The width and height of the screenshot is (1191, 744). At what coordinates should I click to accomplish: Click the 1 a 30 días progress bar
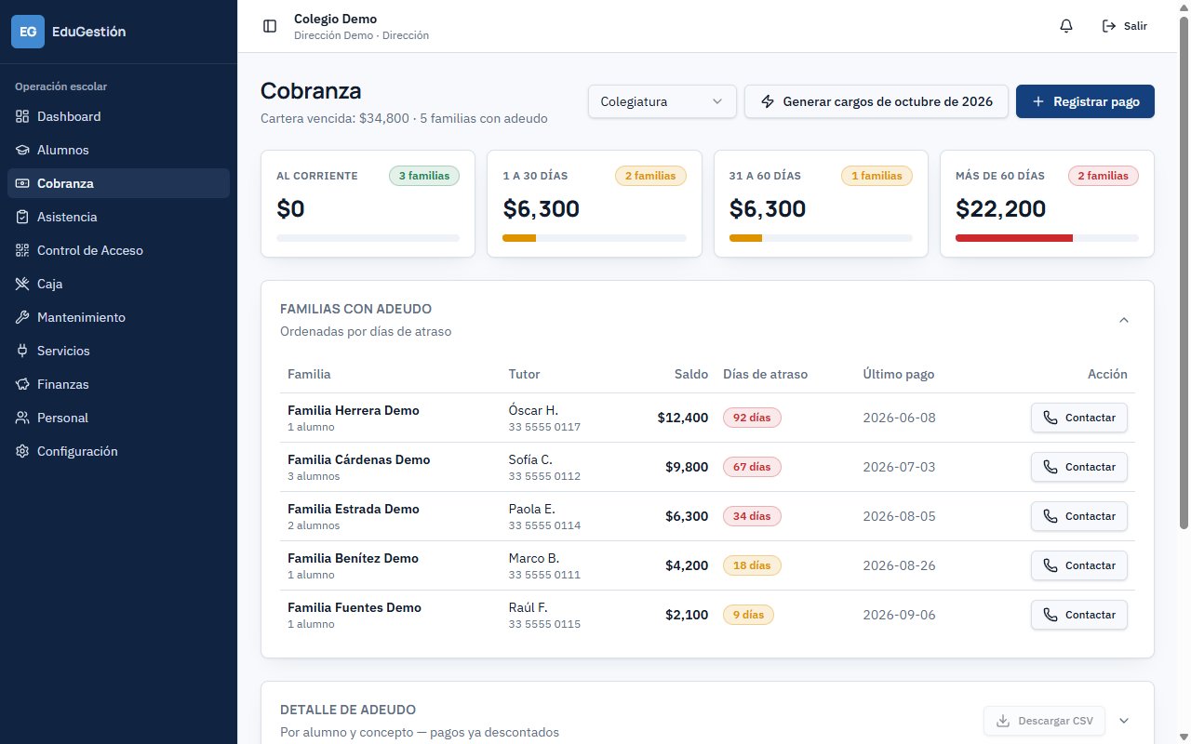[x=595, y=238]
